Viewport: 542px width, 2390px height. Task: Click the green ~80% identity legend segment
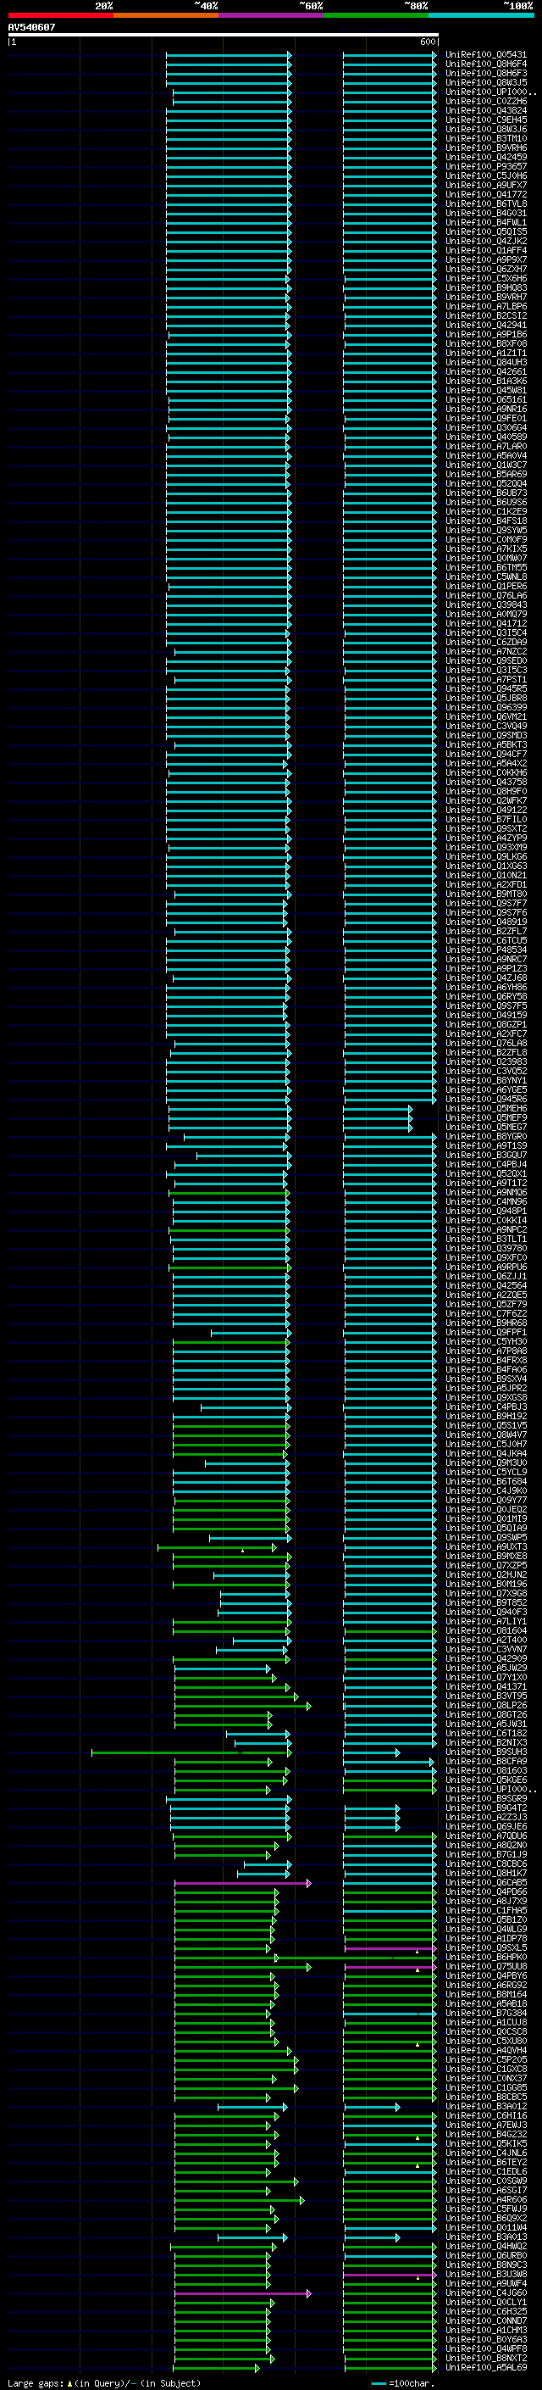(376, 15)
